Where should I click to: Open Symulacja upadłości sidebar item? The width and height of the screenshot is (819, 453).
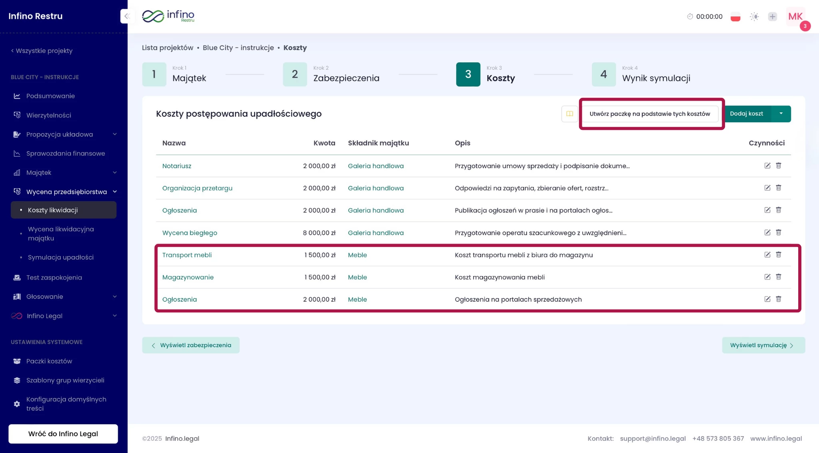pos(61,257)
